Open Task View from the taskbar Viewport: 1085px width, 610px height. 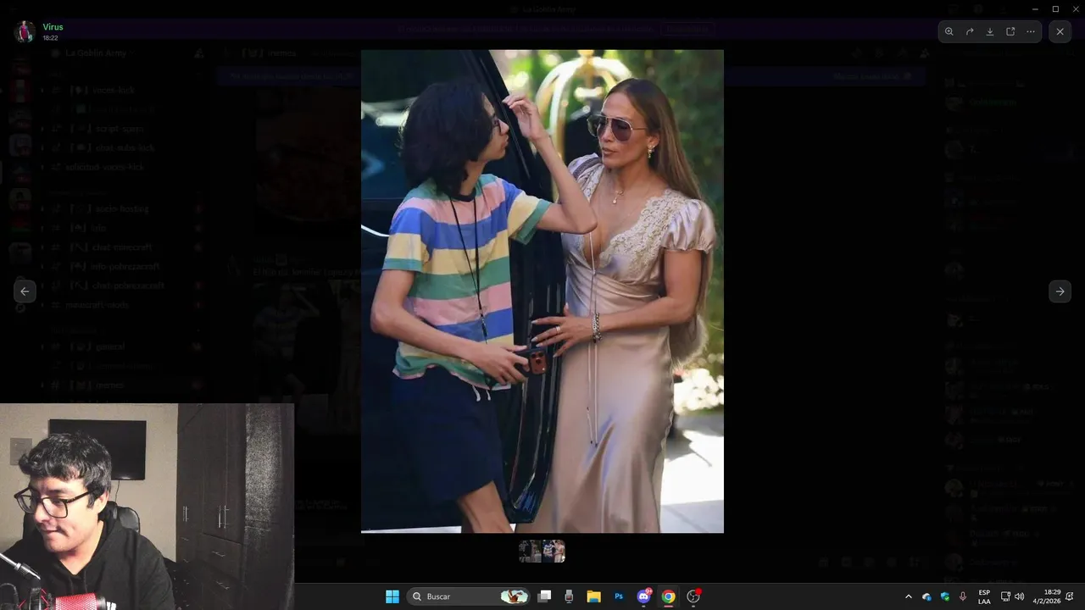545,596
